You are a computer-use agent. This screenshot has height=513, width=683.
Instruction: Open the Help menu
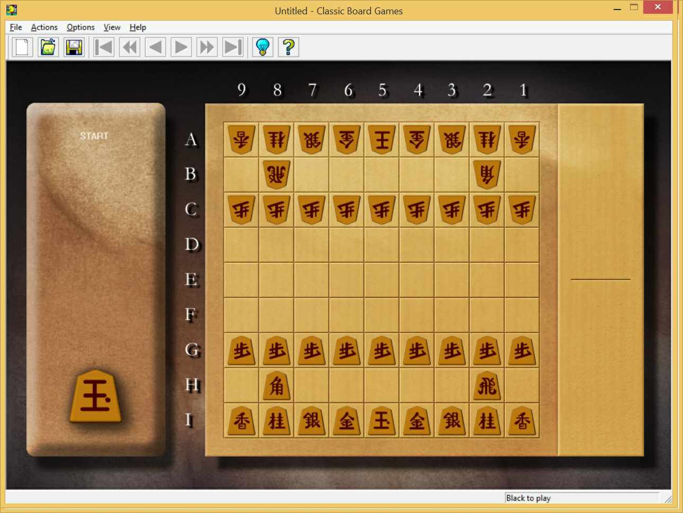(x=138, y=27)
